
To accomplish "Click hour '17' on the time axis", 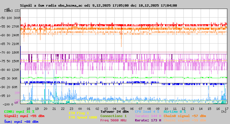I will click(227, 109).
